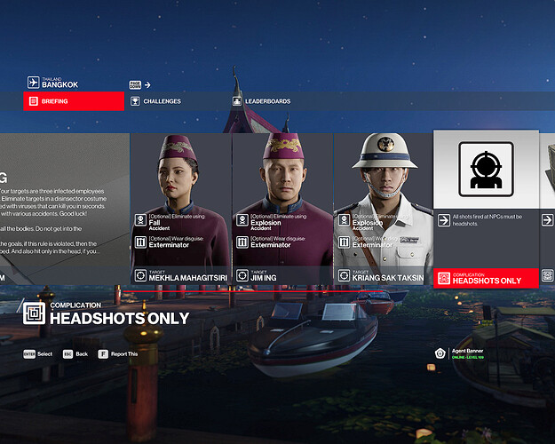Image resolution: width=555 pixels, height=444 pixels.
Task: Click Kriang Sak Taksin's Explosion skull icon
Action: click(x=344, y=220)
